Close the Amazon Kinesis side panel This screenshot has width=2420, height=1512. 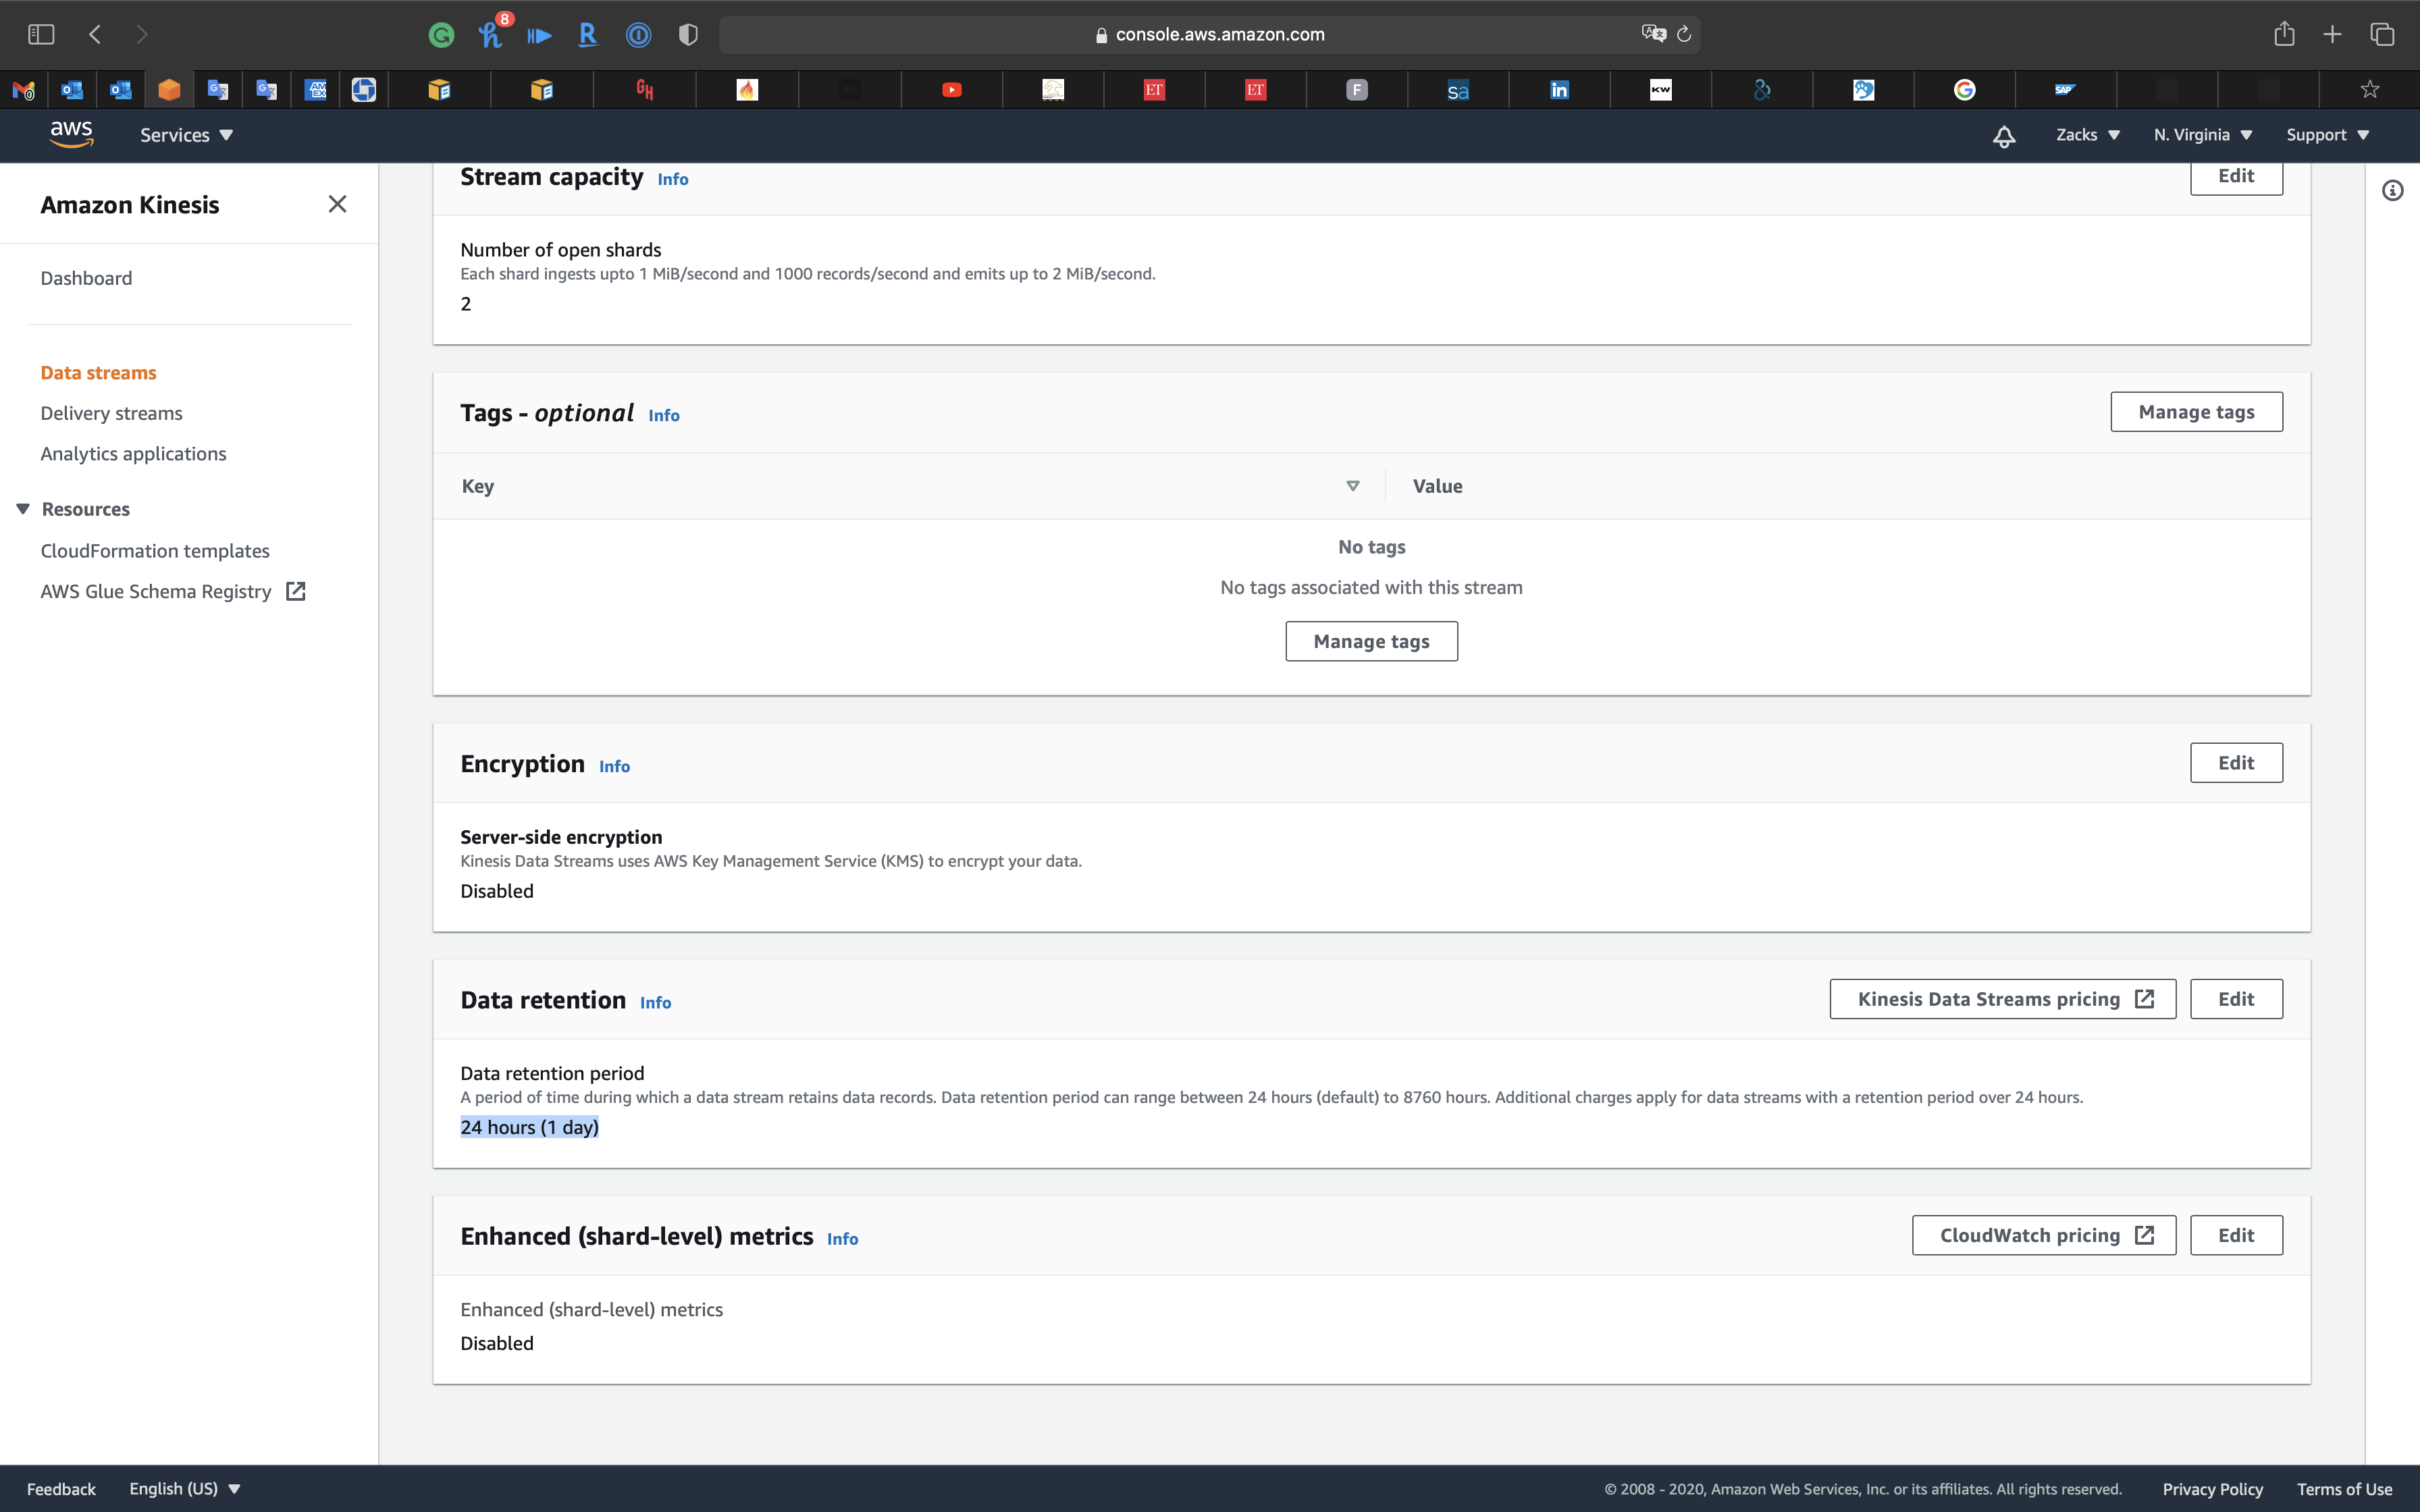(337, 204)
